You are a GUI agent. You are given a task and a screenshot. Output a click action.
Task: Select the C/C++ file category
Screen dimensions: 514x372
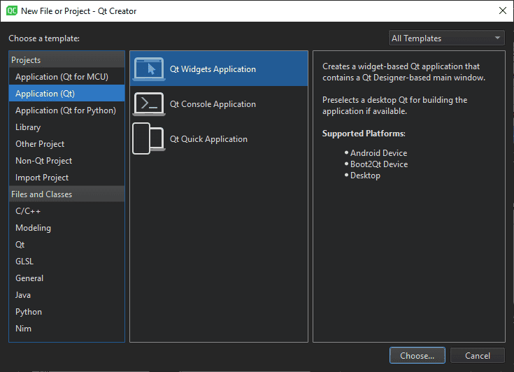(x=67, y=211)
